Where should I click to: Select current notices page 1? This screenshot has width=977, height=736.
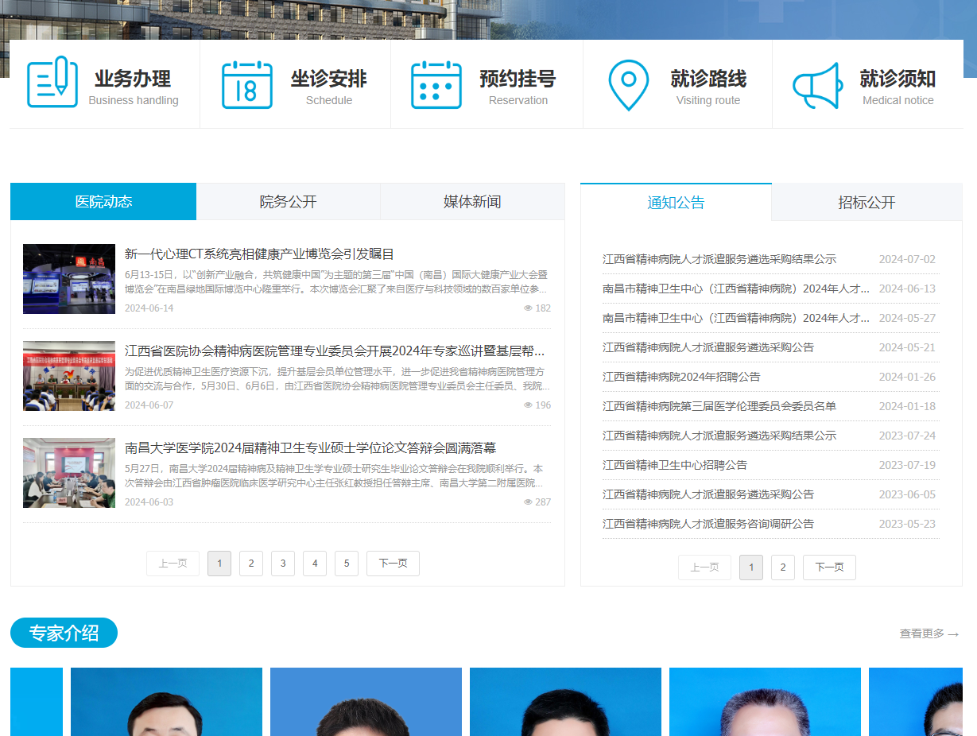click(751, 567)
